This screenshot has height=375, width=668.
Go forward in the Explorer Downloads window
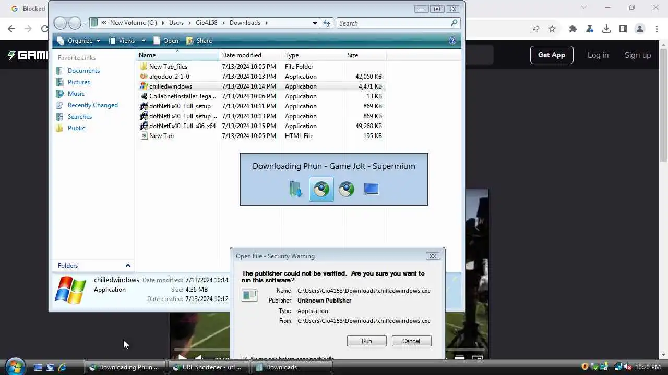[75, 23]
